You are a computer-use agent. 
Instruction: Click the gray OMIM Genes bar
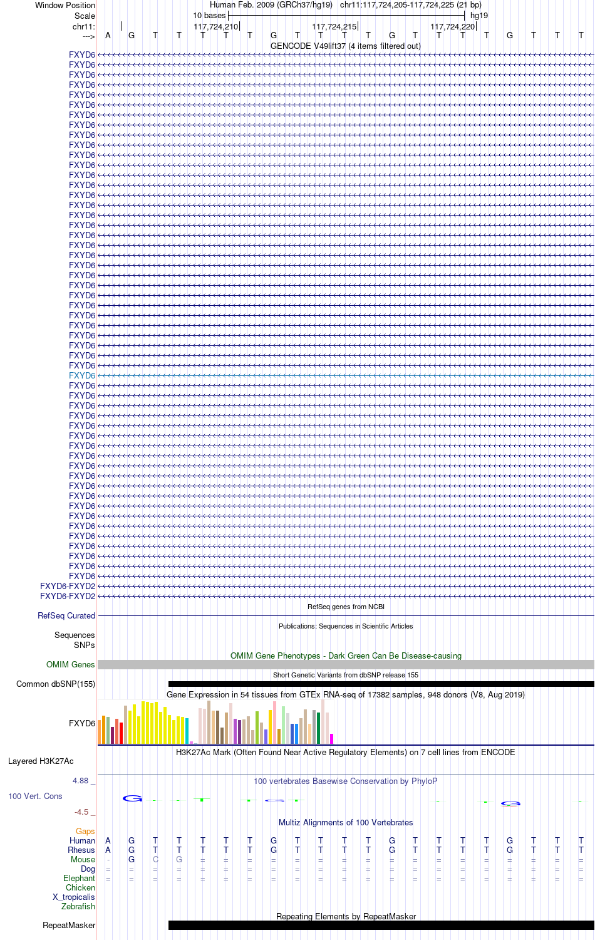[x=346, y=664]
